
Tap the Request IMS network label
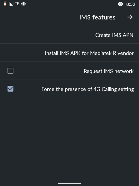pyautogui.click(x=109, y=71)
